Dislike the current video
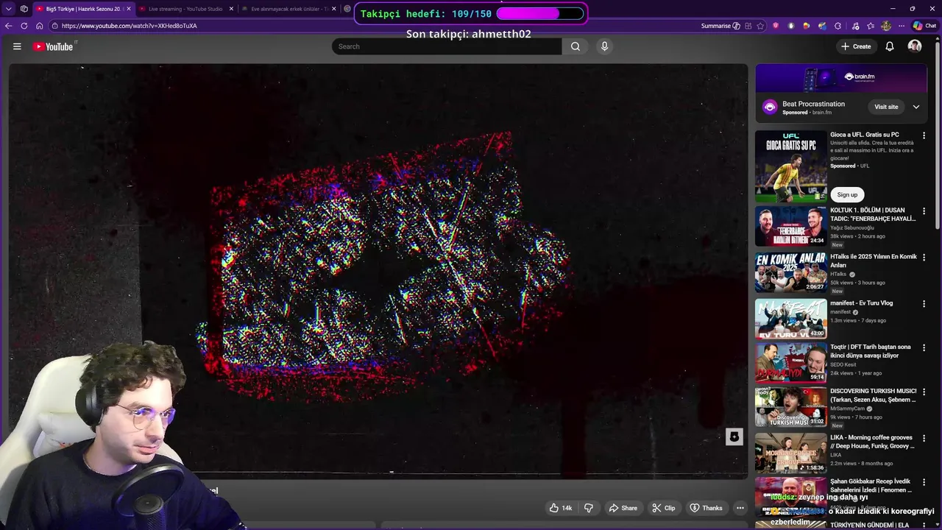Viewport: 942px width, 530px height. point(589,508)
